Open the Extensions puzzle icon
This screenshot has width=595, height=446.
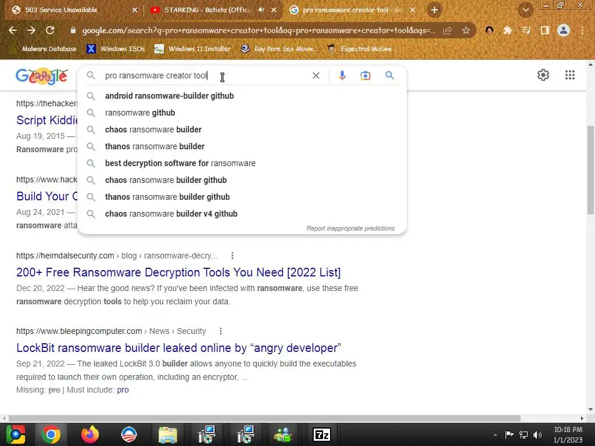point(507,30)
